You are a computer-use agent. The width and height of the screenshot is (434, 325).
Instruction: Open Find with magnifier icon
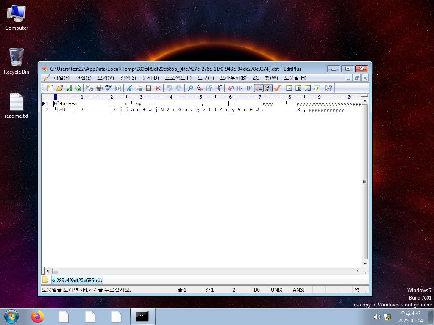point(190,88)
